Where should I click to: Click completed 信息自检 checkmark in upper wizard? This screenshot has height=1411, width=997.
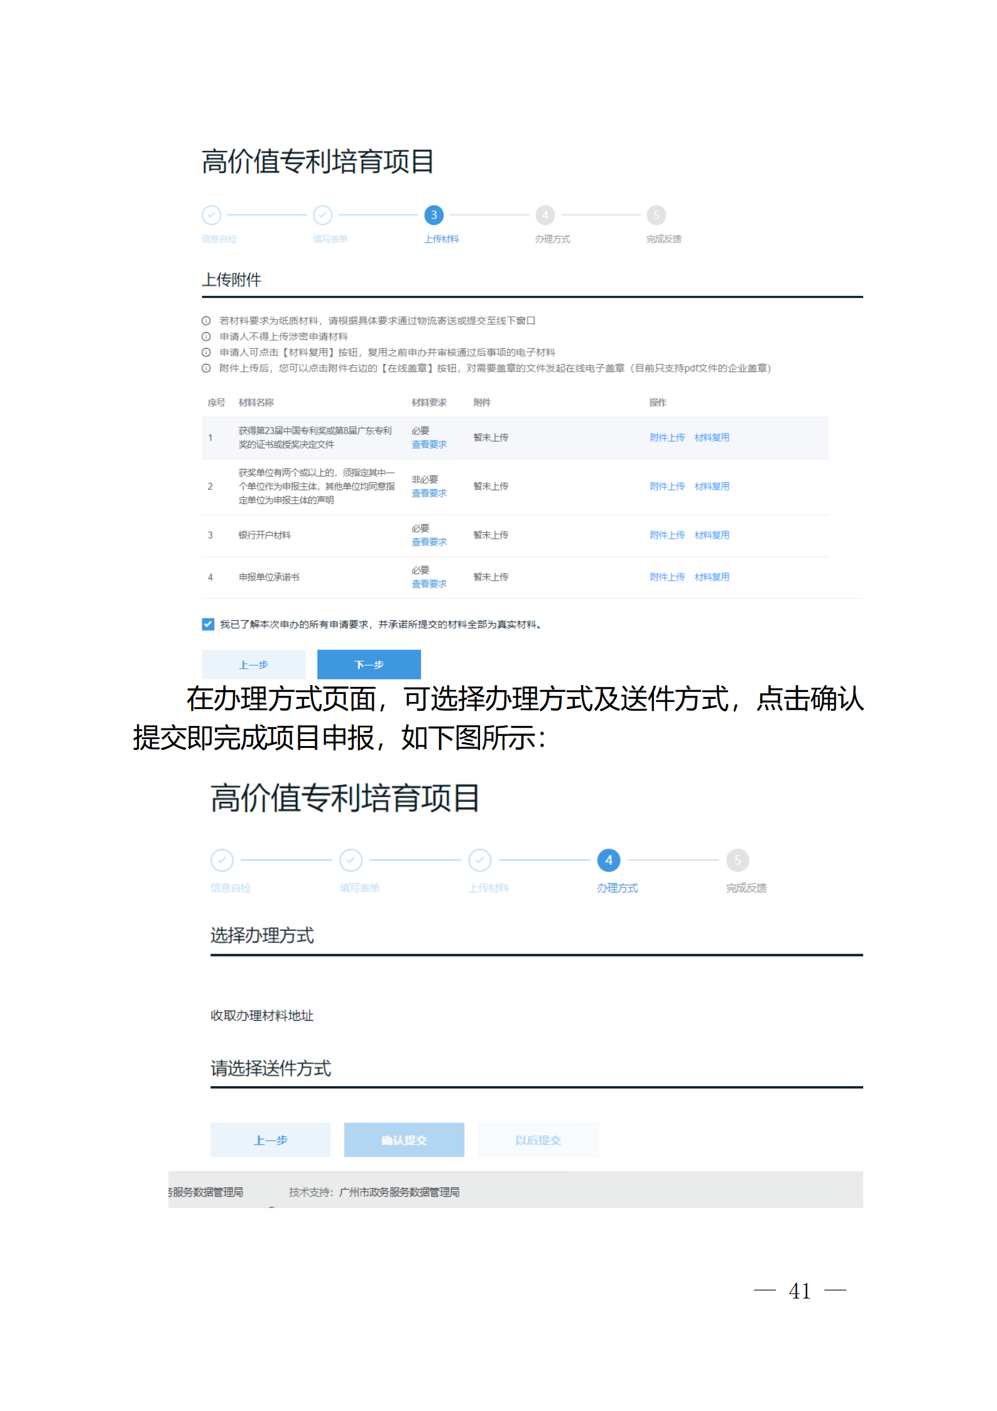pyautogui.click(x=211, y=215)
